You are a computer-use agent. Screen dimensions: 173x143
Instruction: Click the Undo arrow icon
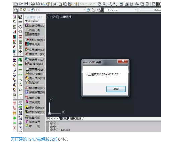pos(82,4)
